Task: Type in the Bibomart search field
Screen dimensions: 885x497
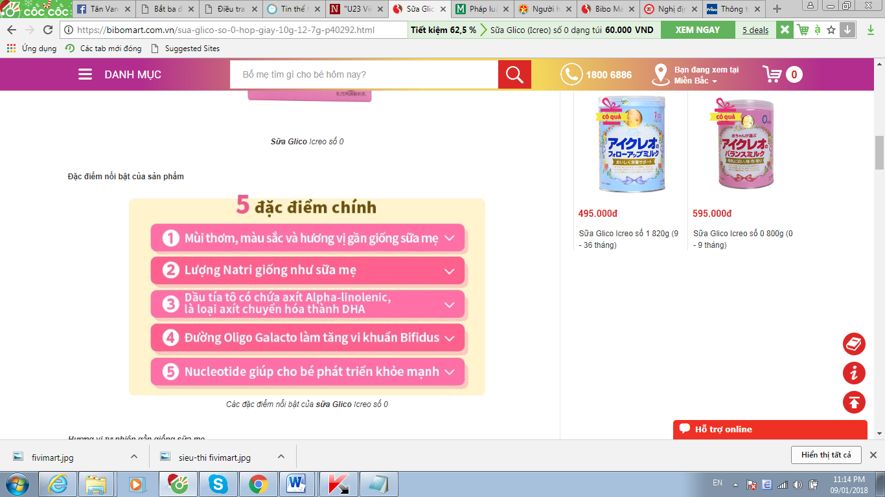Action: [x=363, y=74]
